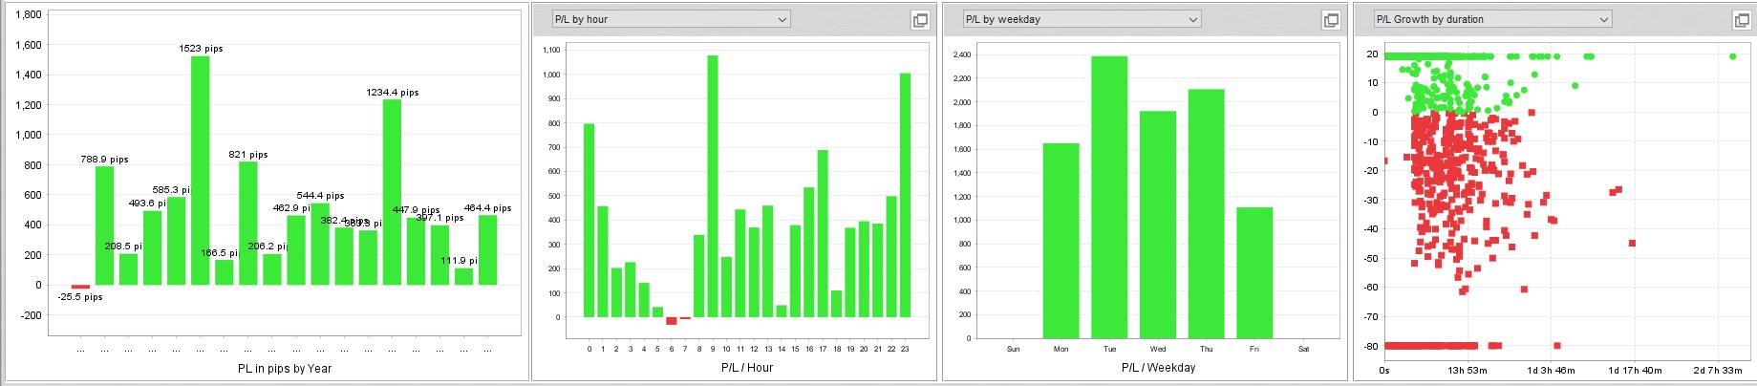Click the pop-out icon beside P/L Growth by duration
Screen dimensions: 1757x386
tap(1741, 20)
